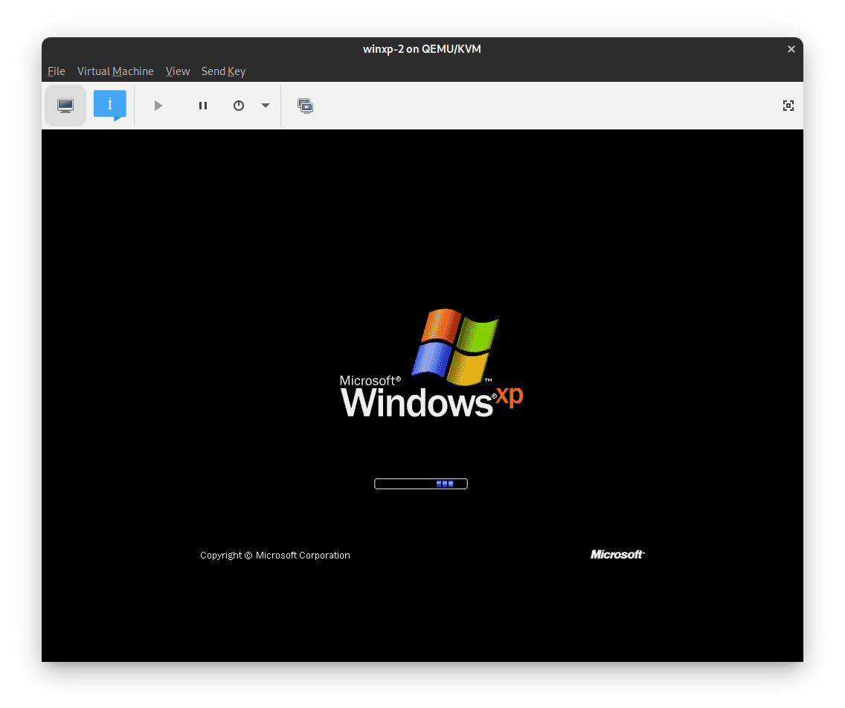Power on the virtual machine
This screenshot has width=845, height=708.
158,106
